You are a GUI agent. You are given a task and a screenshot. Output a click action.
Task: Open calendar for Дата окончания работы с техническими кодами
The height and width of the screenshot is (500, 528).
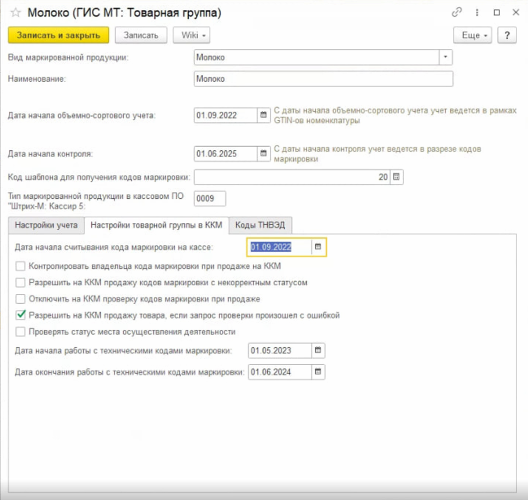coord(318,372)
